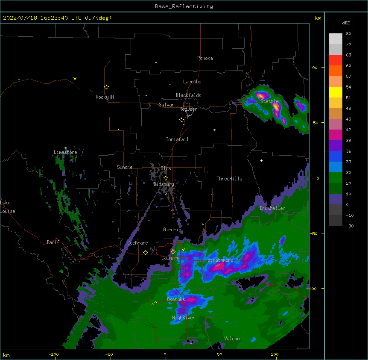Click the yellow 54 dBZ legend swatch
The image size is (368, 360).
(x=336, y=92)
